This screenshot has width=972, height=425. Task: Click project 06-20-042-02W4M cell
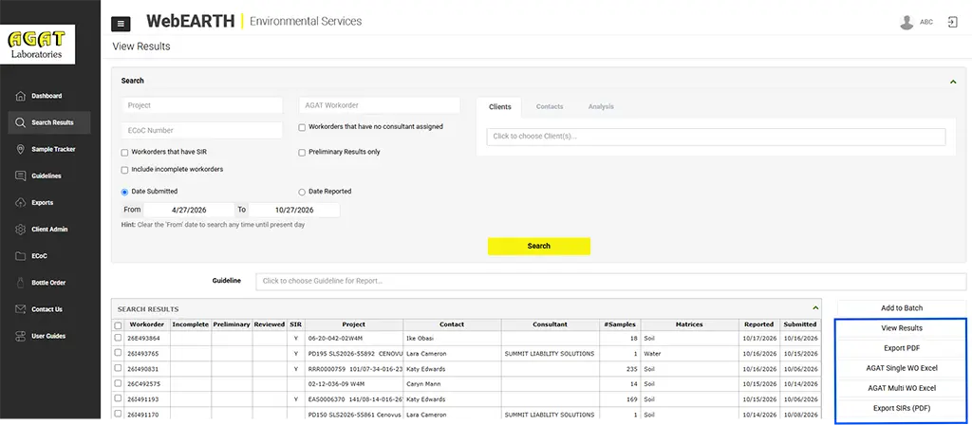point(353,339)
